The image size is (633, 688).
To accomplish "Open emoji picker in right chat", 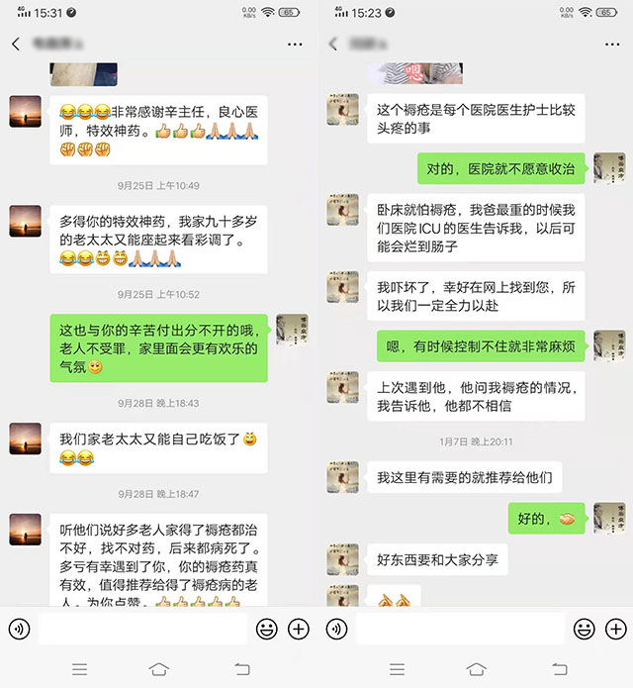I will point(584,629).
